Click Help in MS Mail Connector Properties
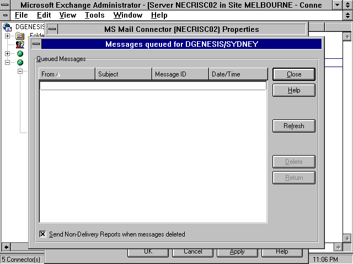The image size is (353, 264). point(282,252)
